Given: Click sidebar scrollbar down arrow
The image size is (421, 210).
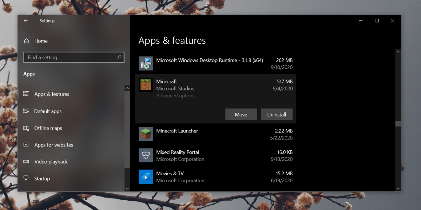Looking at the screenshot, I should pyautogui.click(x=127, y=189).
